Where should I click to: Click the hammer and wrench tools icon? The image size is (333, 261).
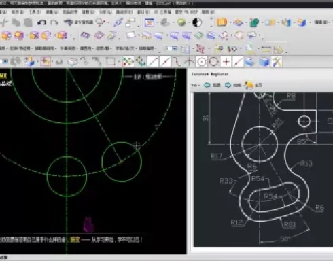[x=277, y=62]
